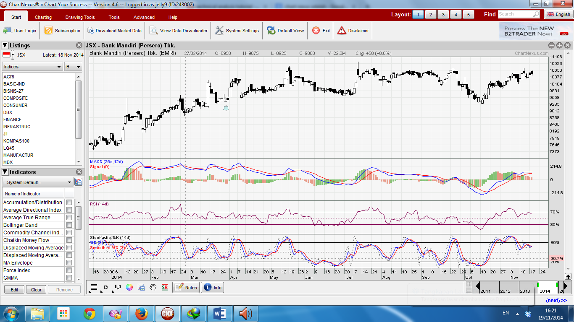
Task: Click the save chart image icon
Action: tap(141, 287)
